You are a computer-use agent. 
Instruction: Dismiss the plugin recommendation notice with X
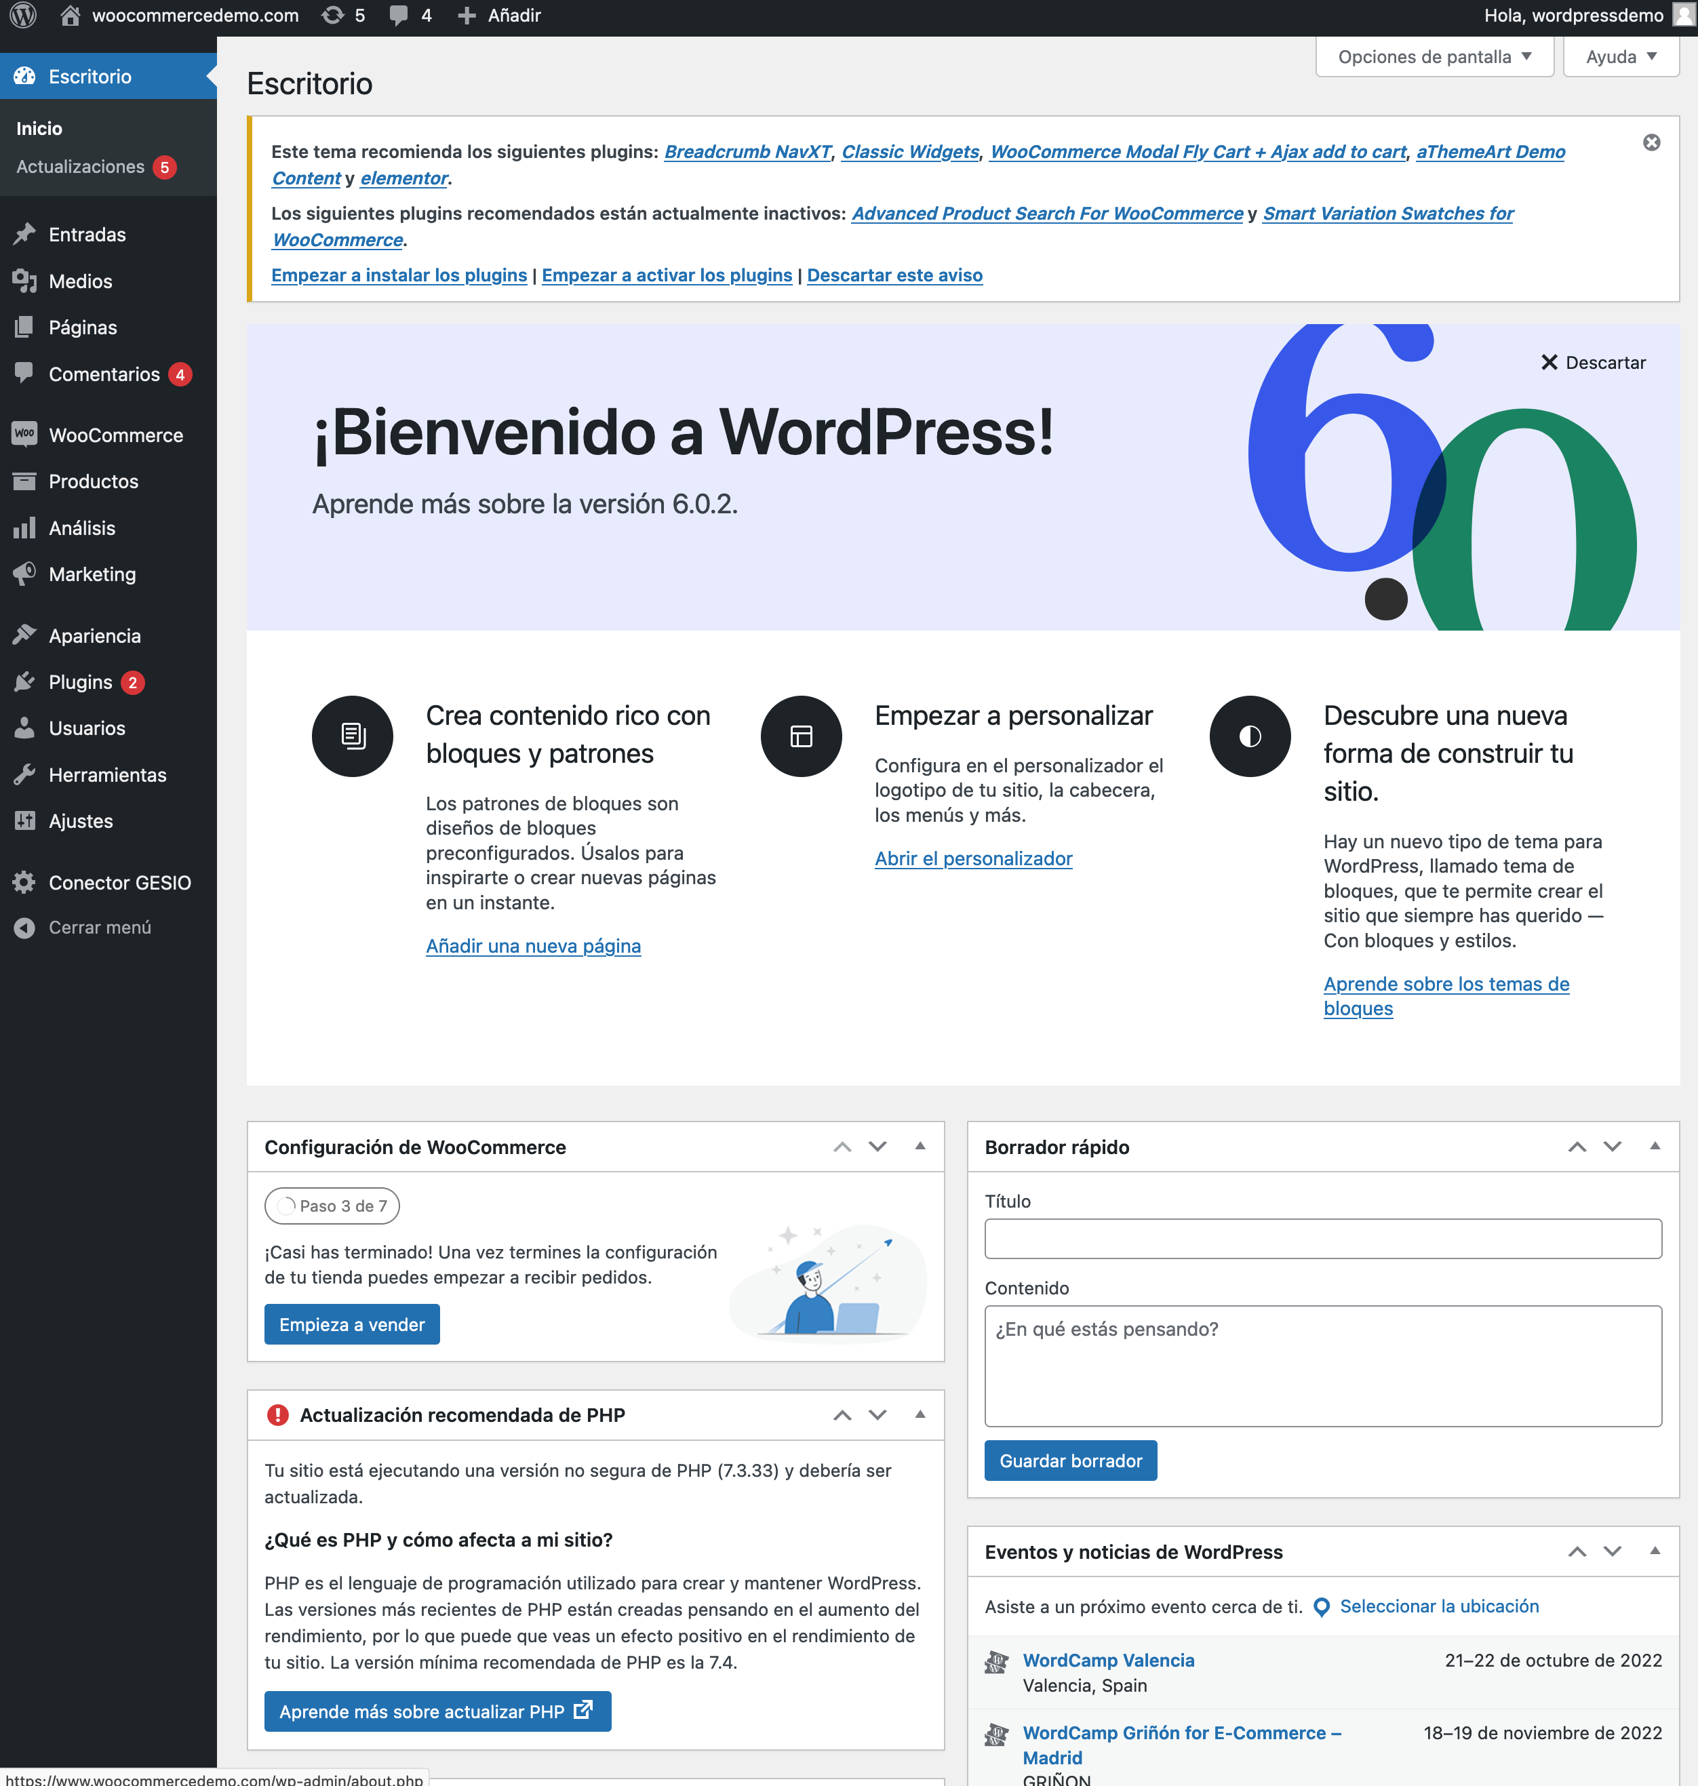[1651, 142]
